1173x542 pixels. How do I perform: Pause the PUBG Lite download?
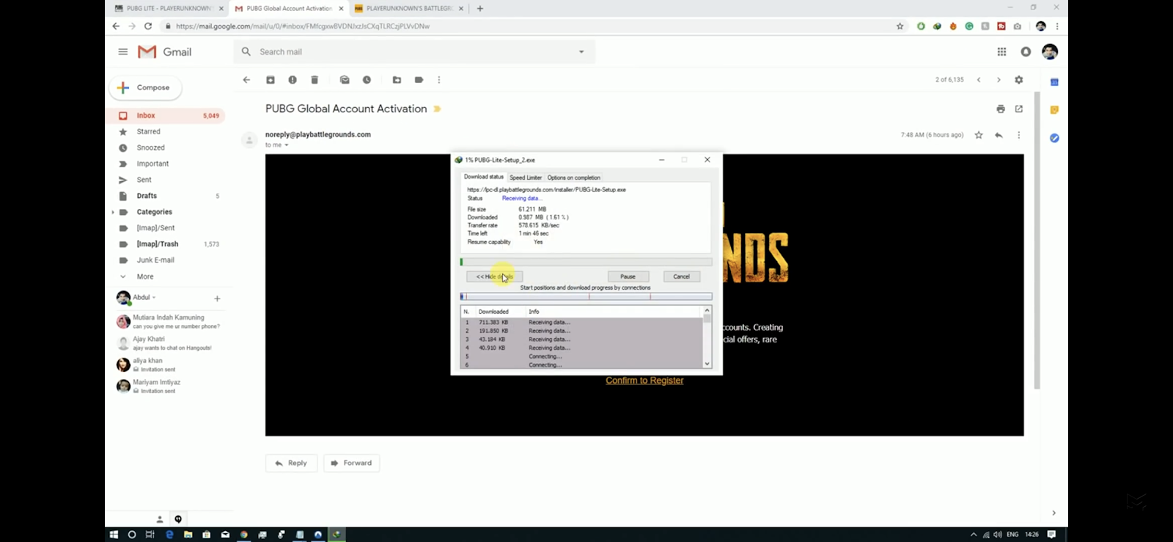[628, 277]
